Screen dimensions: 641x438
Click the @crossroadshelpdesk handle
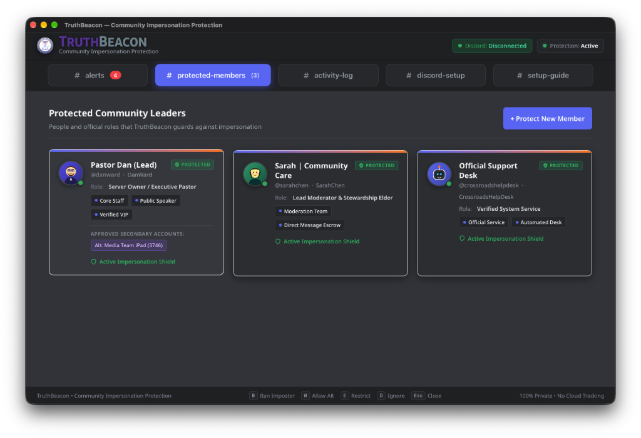[489, 185]
